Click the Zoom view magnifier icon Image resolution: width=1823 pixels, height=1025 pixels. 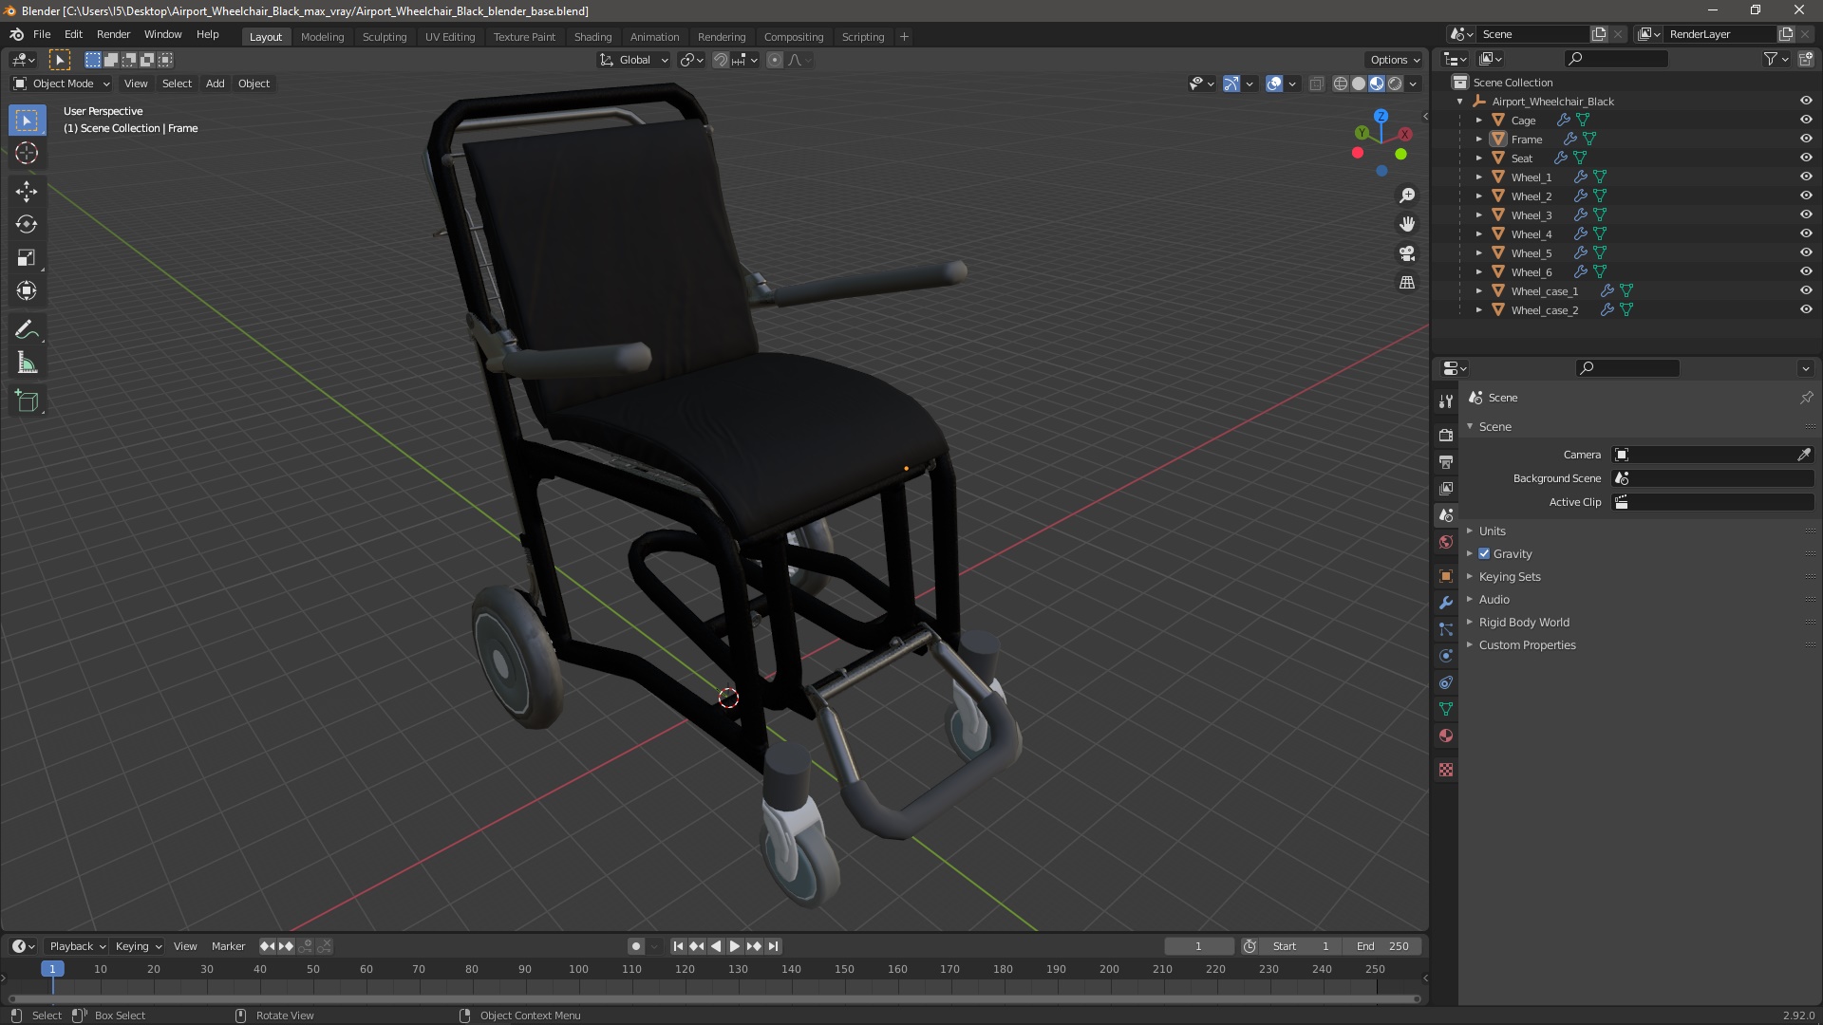(1407, 196)
